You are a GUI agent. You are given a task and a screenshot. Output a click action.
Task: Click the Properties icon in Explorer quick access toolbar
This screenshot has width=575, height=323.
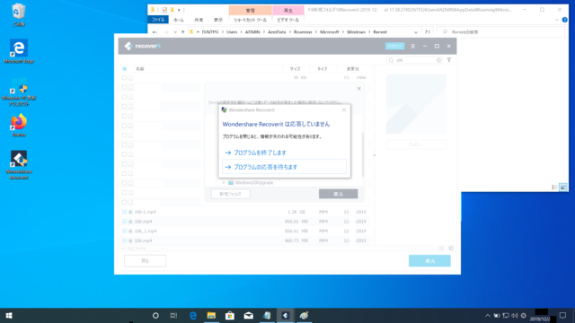(164, 10)
